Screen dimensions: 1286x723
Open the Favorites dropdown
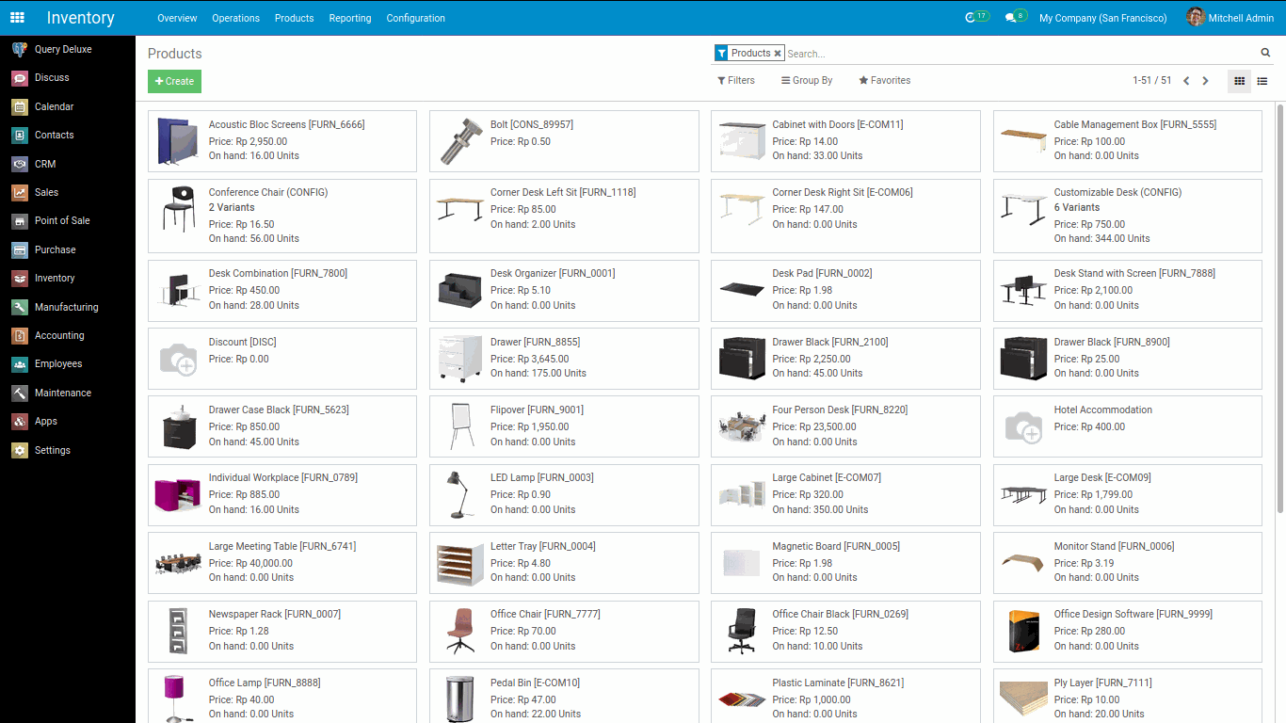coord(884,81)
